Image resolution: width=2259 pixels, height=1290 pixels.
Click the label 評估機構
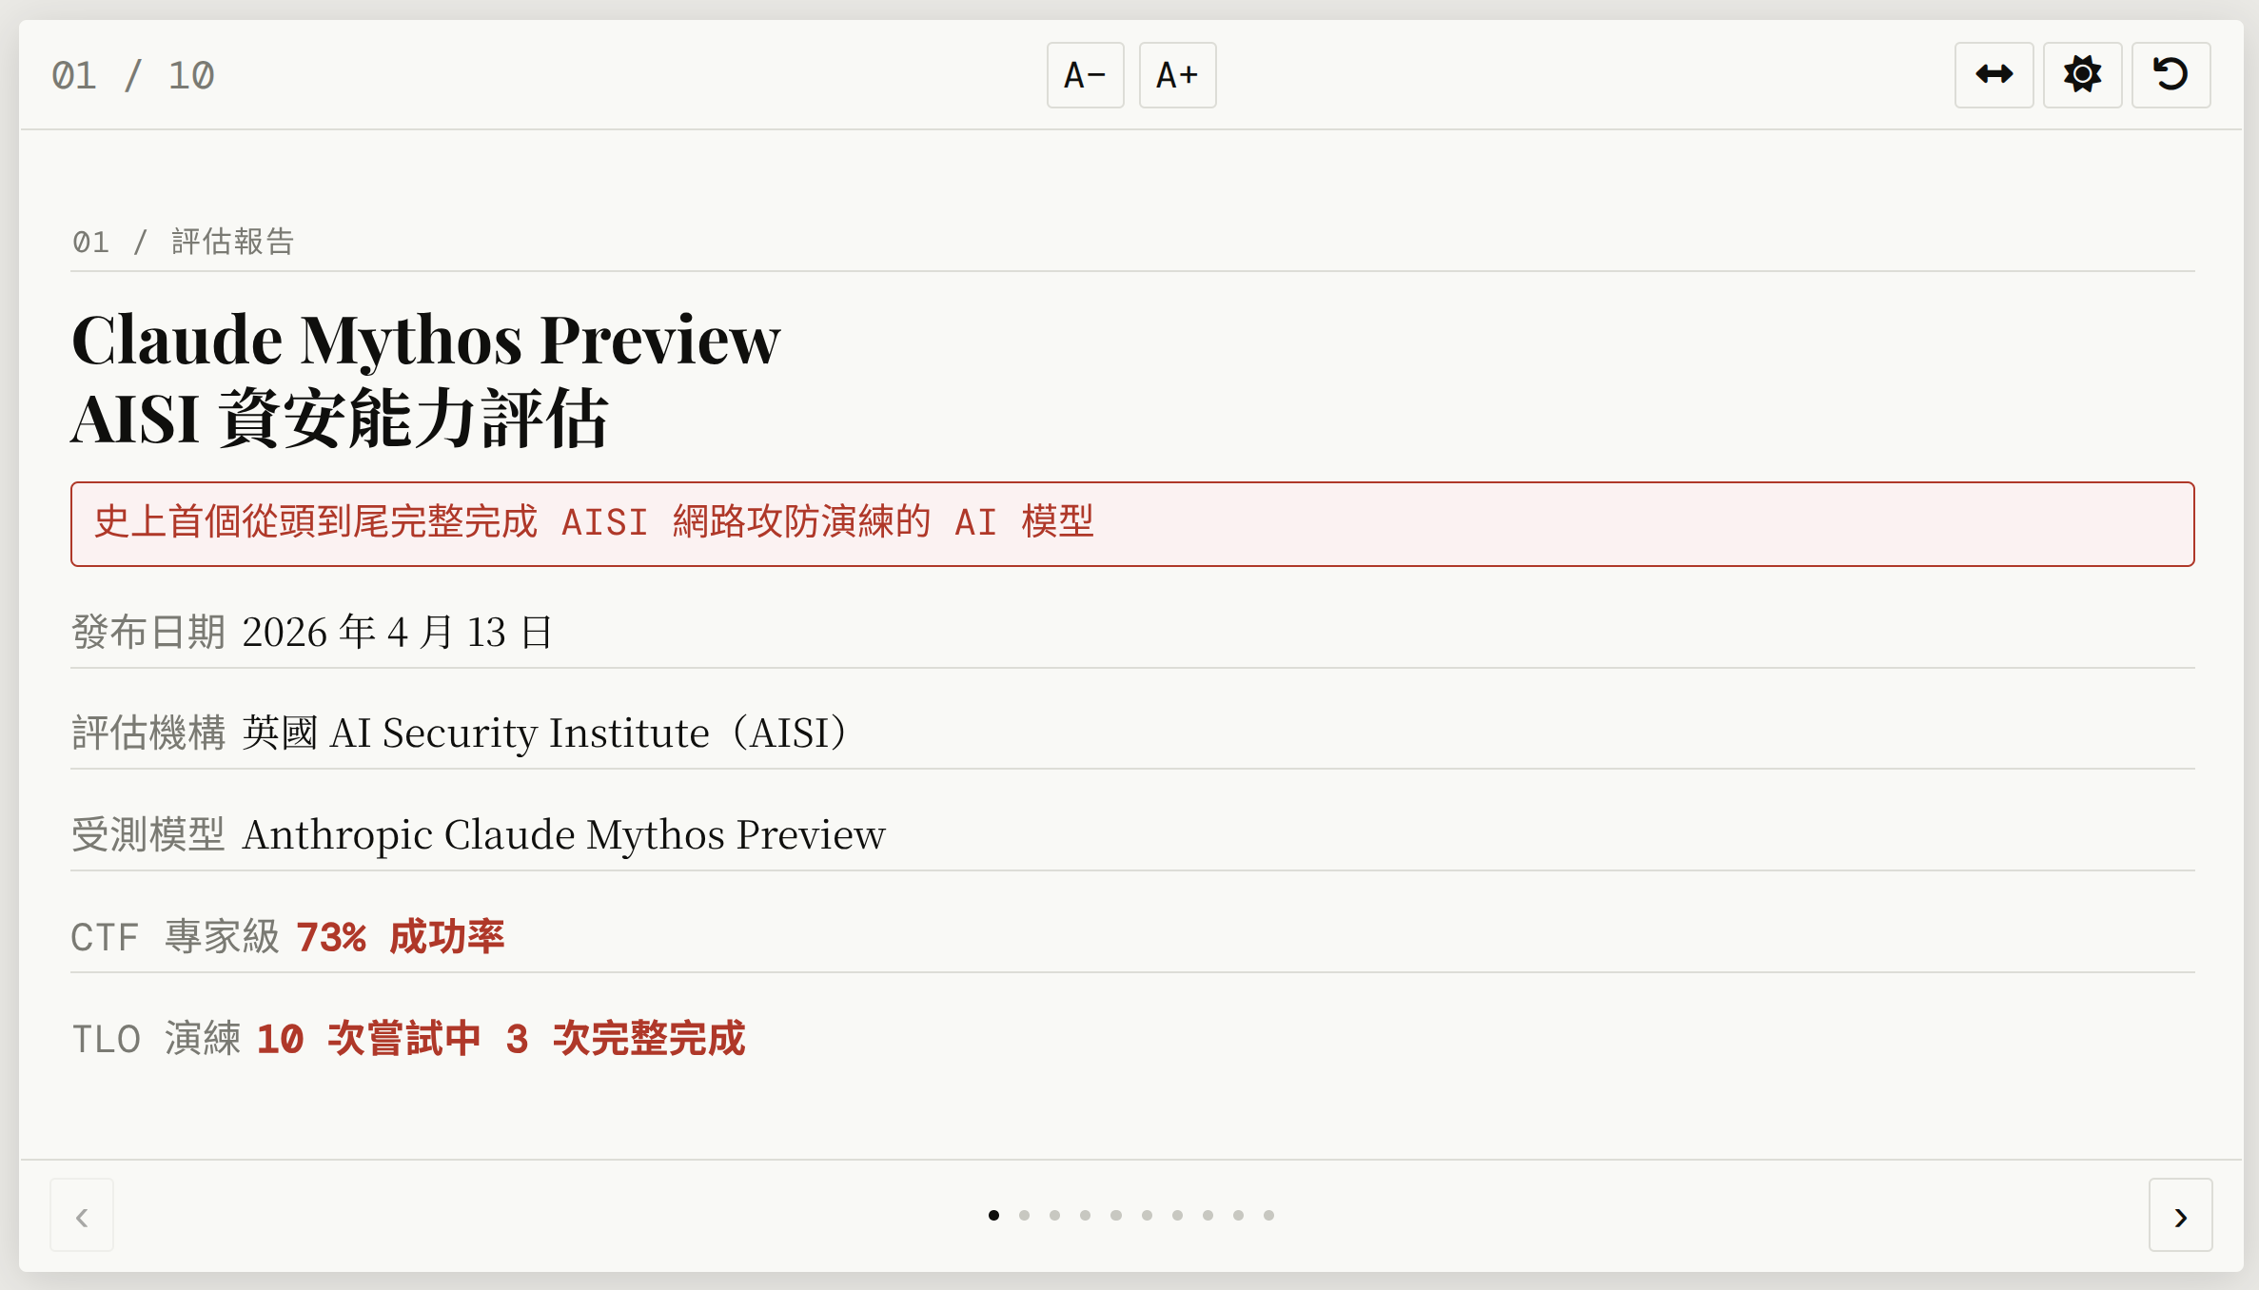tap(148, 733)
